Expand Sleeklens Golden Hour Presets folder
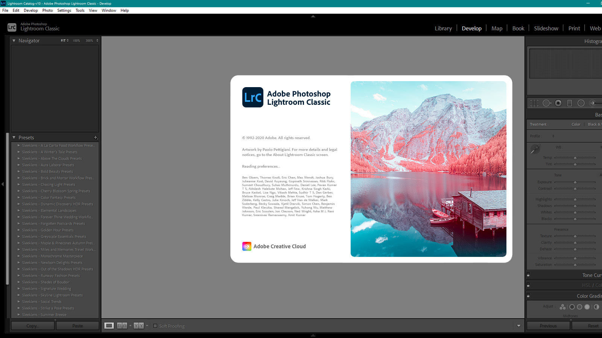The width and height of the screenshot is (602, 338). click(x=19, y=230)
